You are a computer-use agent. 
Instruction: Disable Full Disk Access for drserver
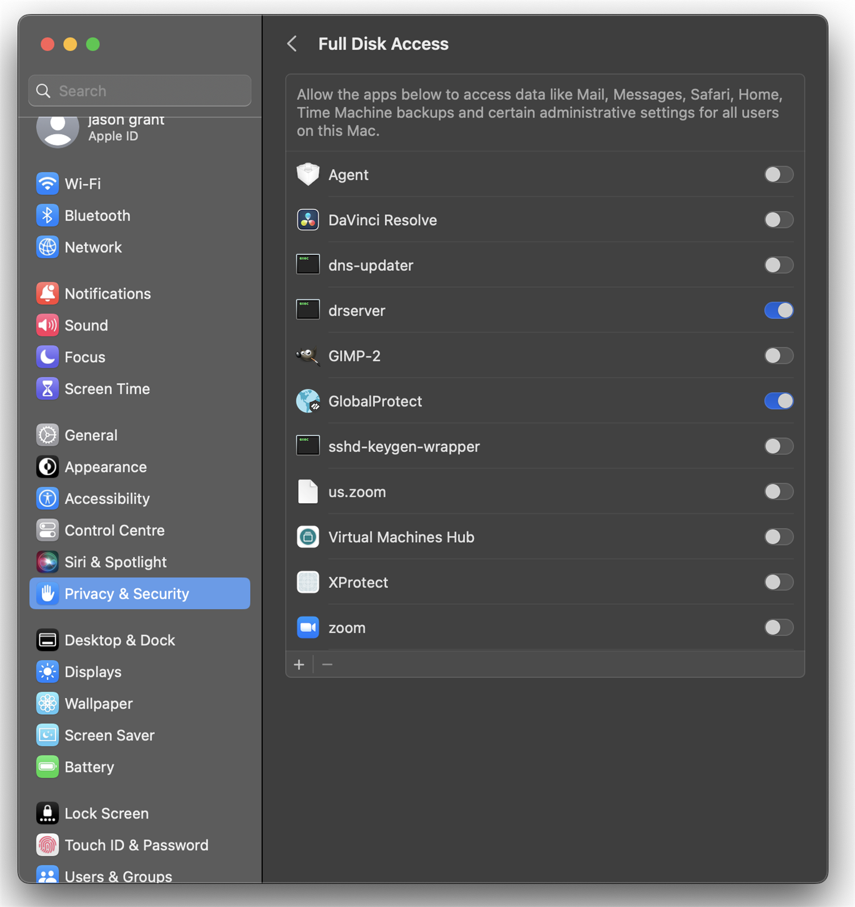click(x=778, y=311)
